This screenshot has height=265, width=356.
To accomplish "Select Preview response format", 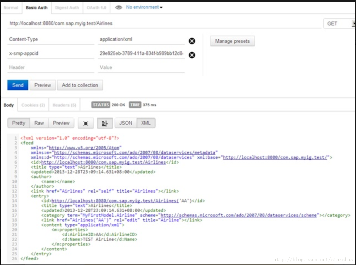I will click(61, 123).
